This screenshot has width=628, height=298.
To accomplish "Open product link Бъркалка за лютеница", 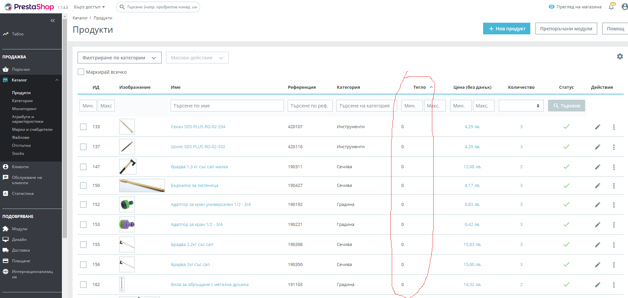I will [194, 185].
